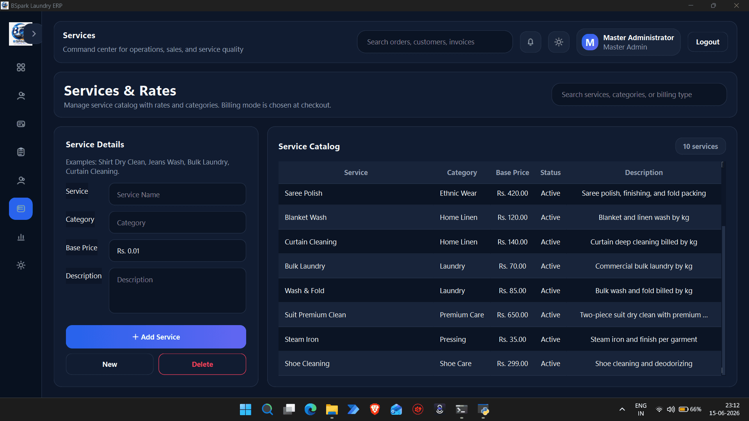This screenshot has height=421, width=749.
Task: Open the volume speaker tray icon
Action: tap(671, 409)
